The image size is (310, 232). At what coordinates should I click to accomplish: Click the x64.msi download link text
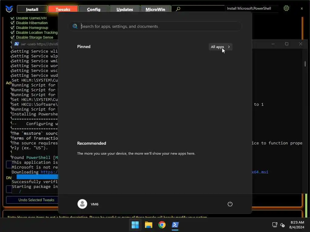[x=260, y=172]
